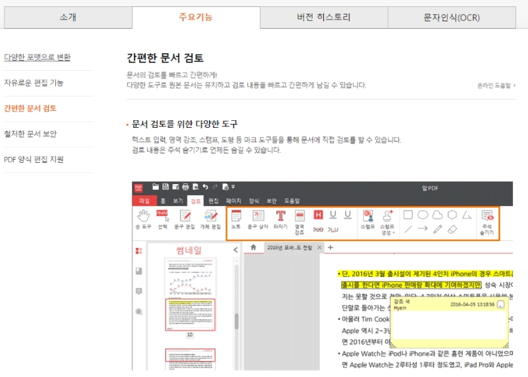Select the 주요기능 tab
This screenshot has width=528, height=377.
(196, 17)
